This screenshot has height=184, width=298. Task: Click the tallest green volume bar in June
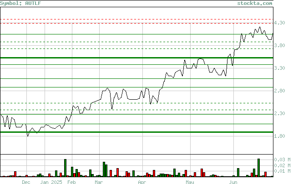pos(259,168)
